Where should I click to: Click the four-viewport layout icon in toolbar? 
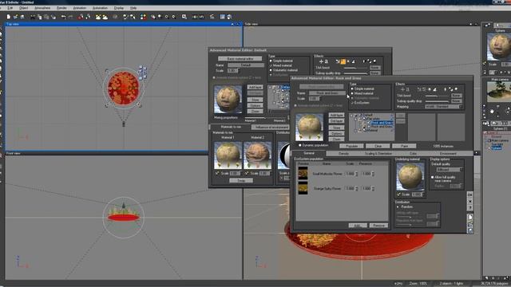pos(223,17)
